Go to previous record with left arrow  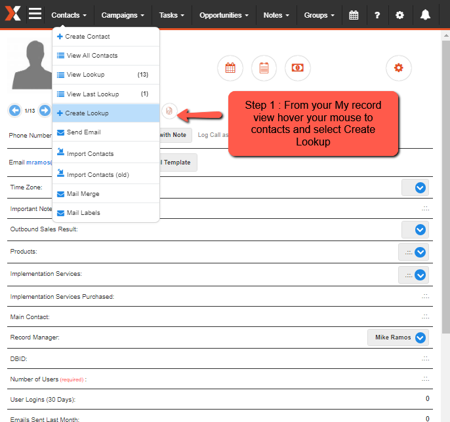point(14,110)
